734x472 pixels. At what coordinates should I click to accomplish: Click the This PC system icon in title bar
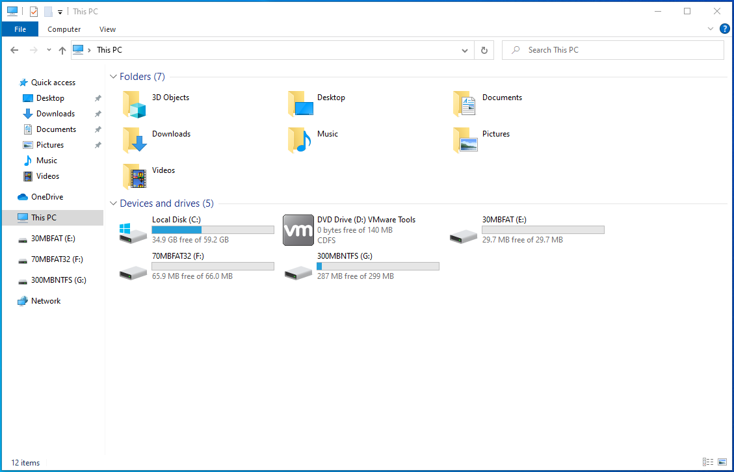coord(12,11)
